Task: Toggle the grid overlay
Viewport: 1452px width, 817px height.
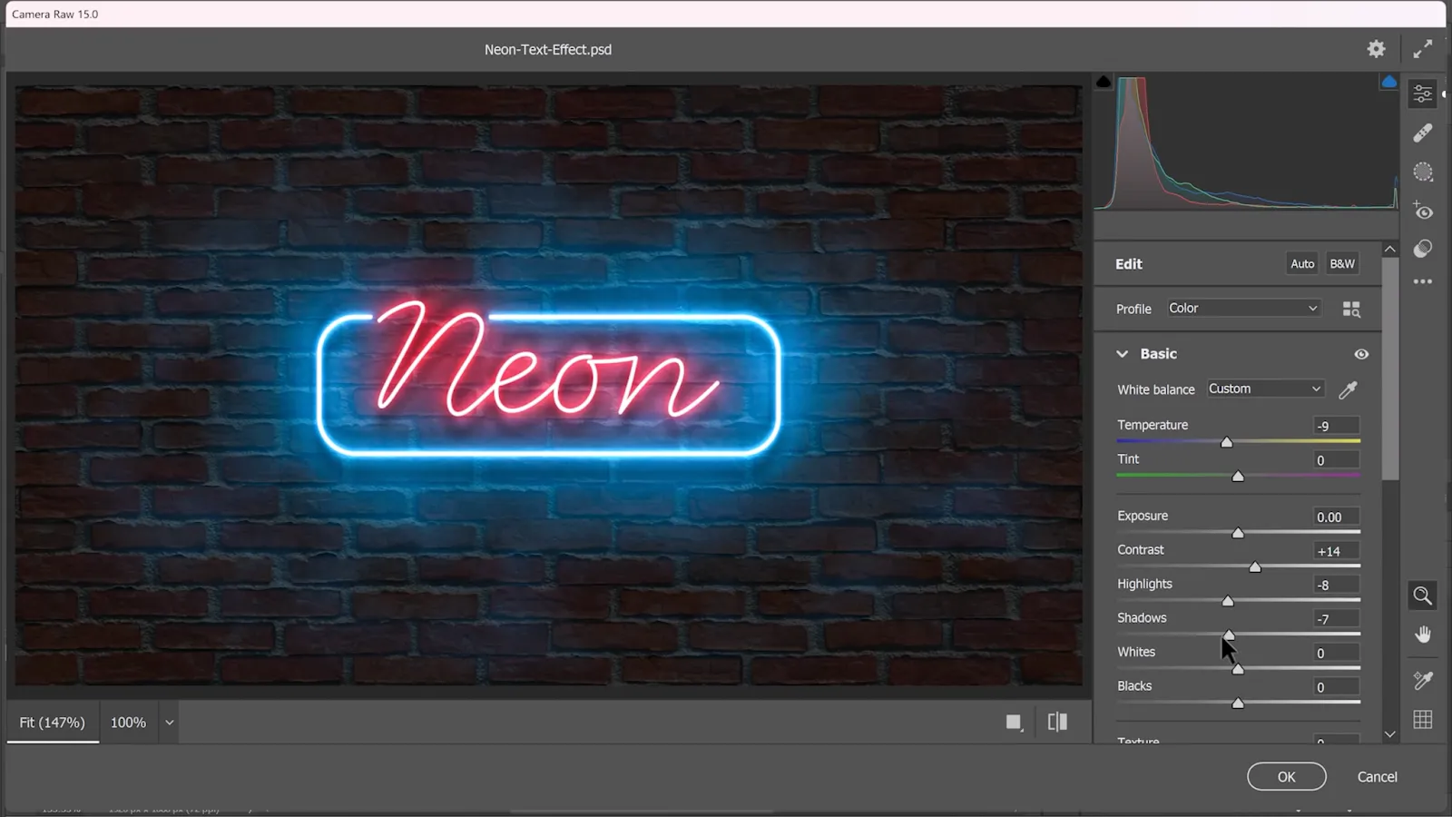Action: 1422,720
